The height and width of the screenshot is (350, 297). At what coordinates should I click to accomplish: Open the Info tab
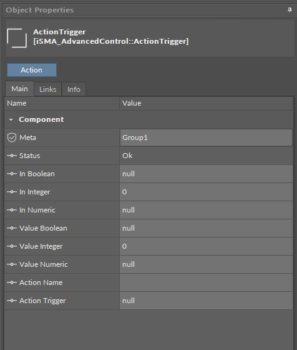coord(74,89)
